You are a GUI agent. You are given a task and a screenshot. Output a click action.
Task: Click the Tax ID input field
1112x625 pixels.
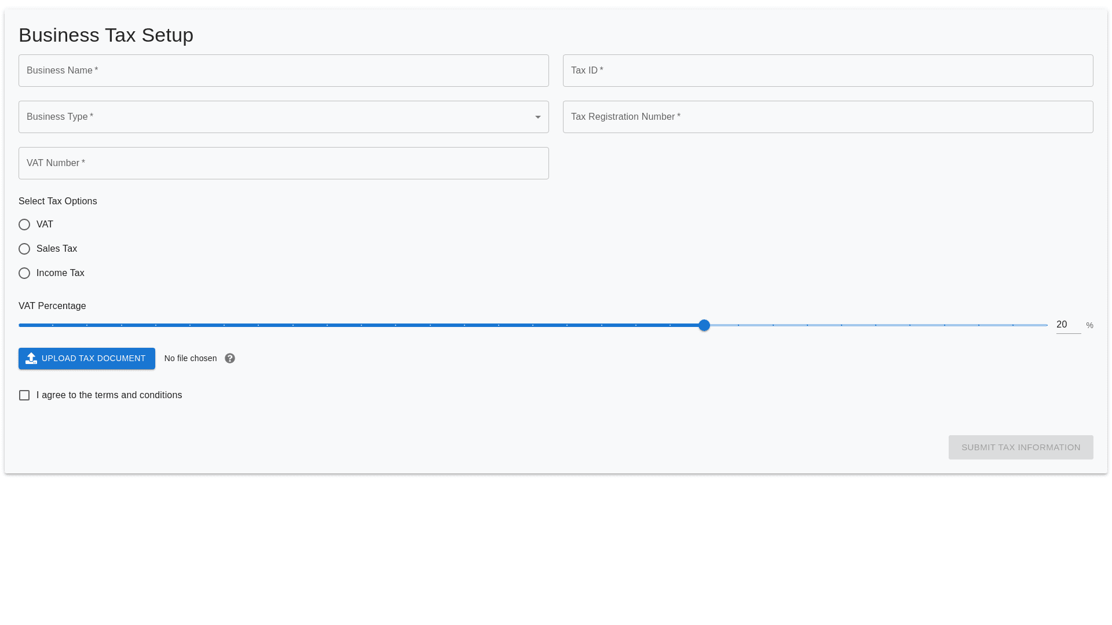point(828,70)
